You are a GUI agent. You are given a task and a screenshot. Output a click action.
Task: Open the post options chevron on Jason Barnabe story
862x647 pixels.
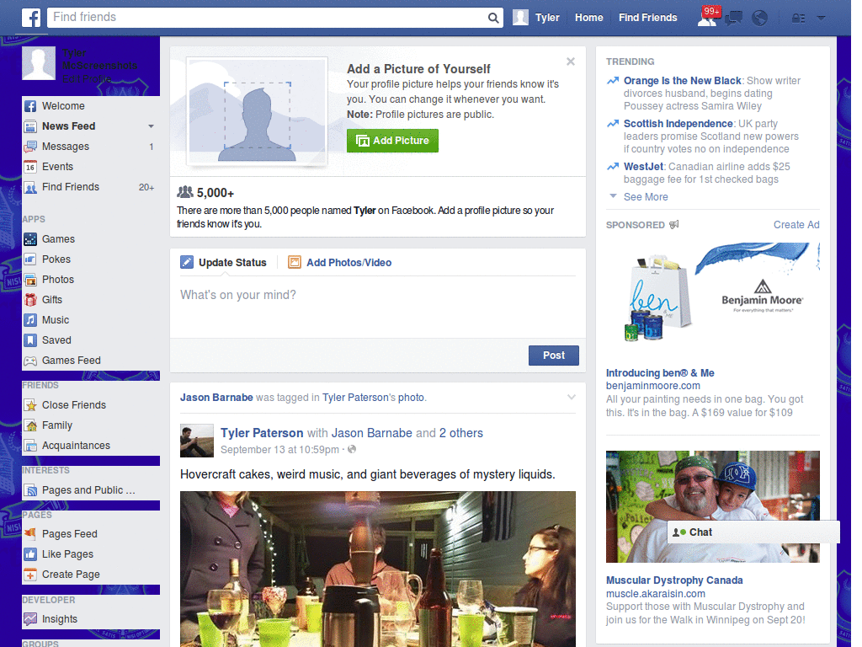click(x=572, y=398)
